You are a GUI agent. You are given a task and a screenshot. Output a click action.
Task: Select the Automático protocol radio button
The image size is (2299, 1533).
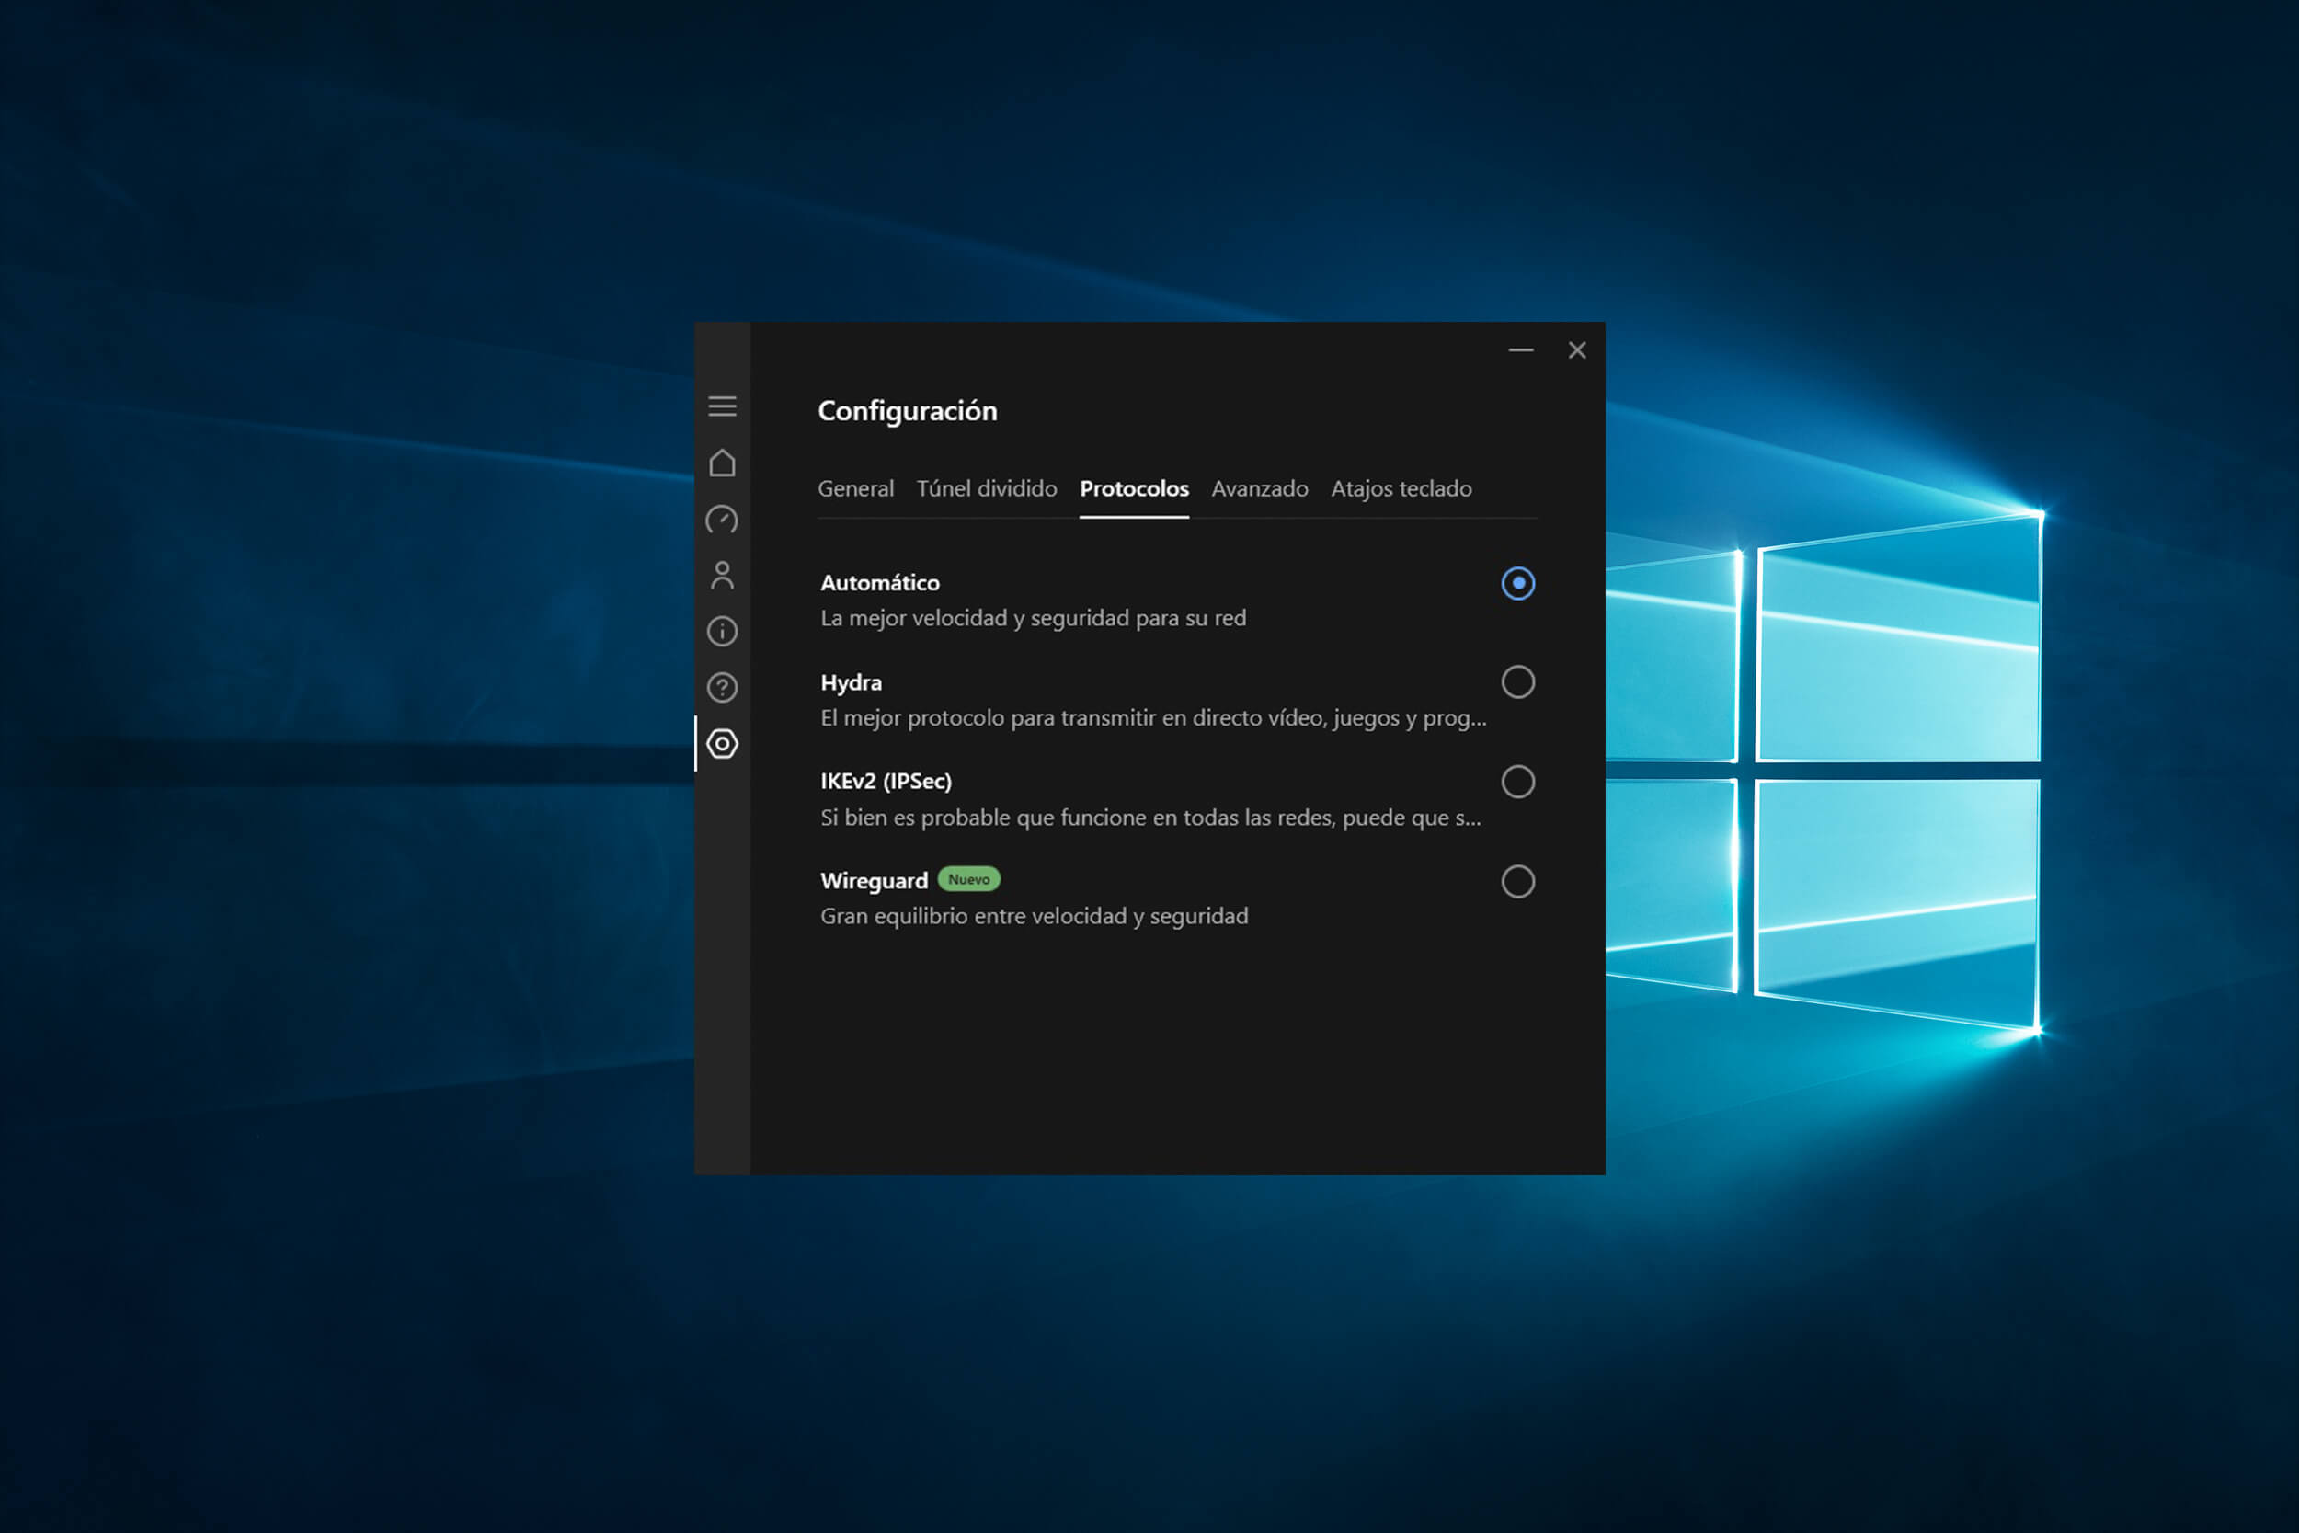pyautogui.click(x=1518, y=584)
